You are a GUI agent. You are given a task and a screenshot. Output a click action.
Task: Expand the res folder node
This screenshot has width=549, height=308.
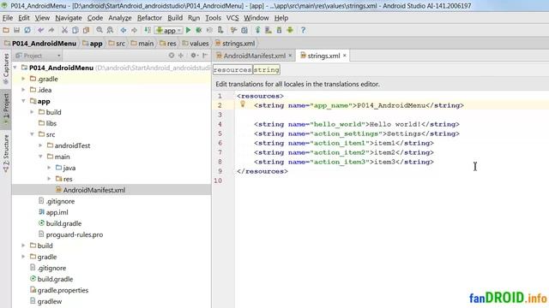pos(49,179)
